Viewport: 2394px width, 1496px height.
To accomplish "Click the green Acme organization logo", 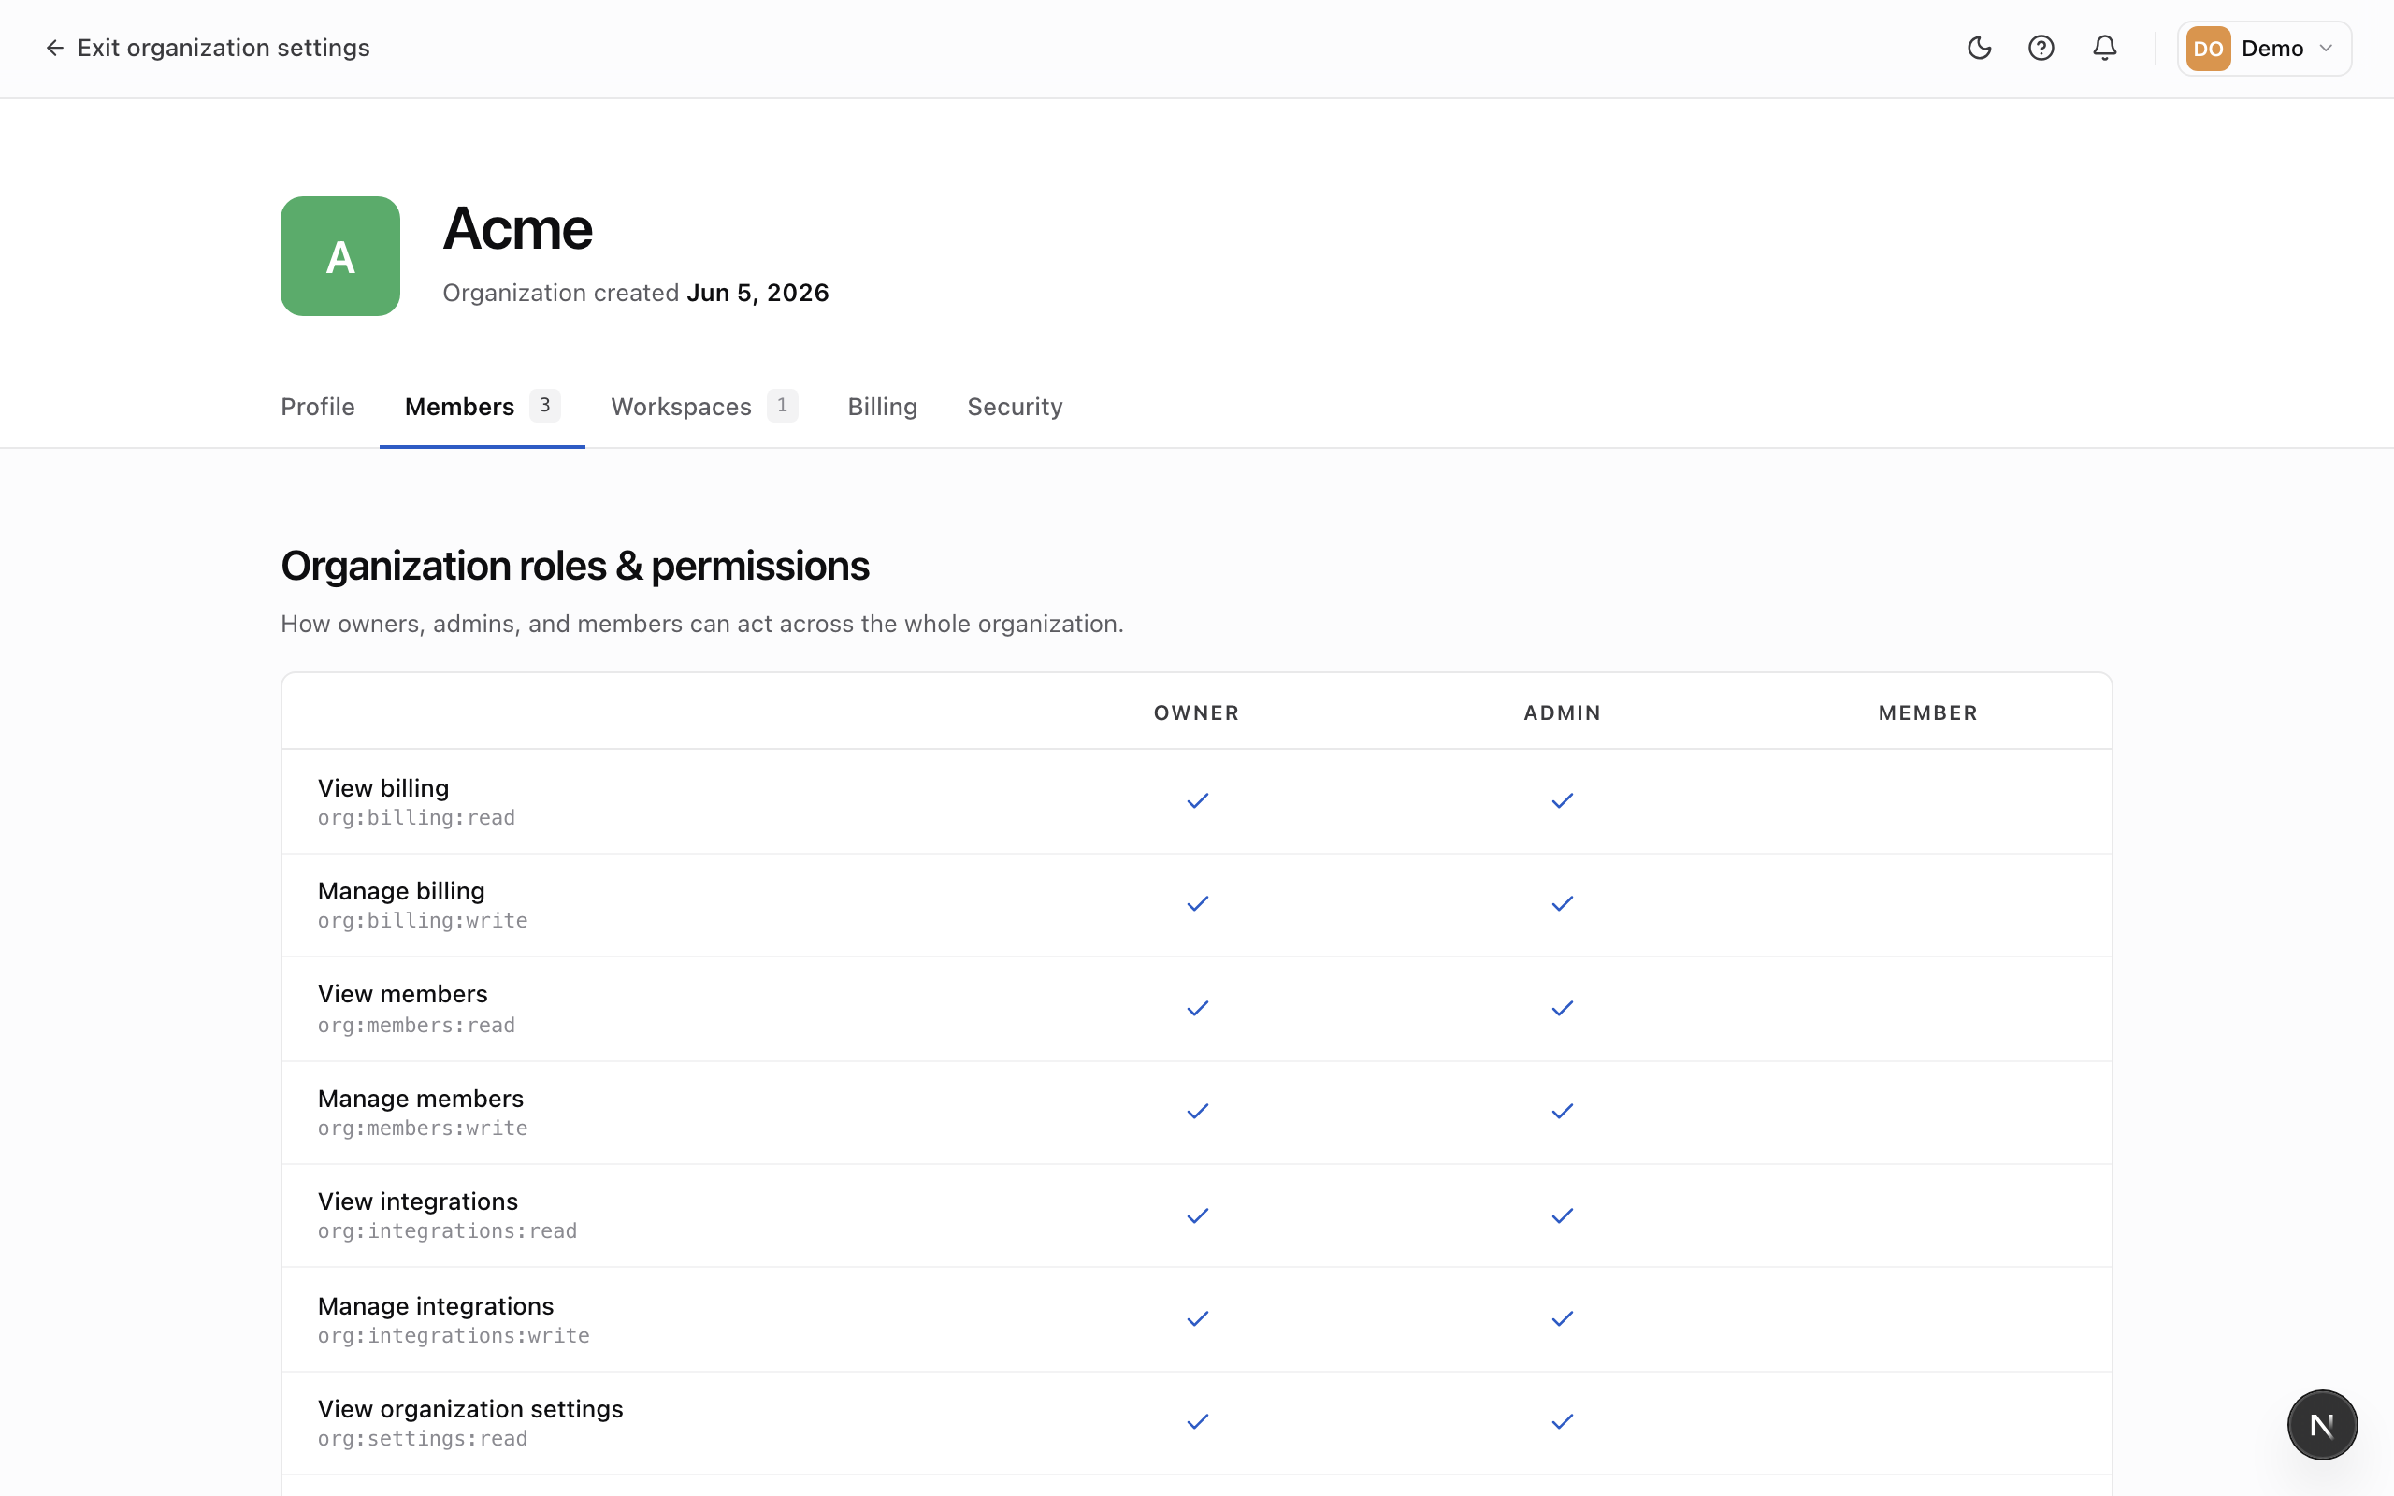I will [340, 256].
